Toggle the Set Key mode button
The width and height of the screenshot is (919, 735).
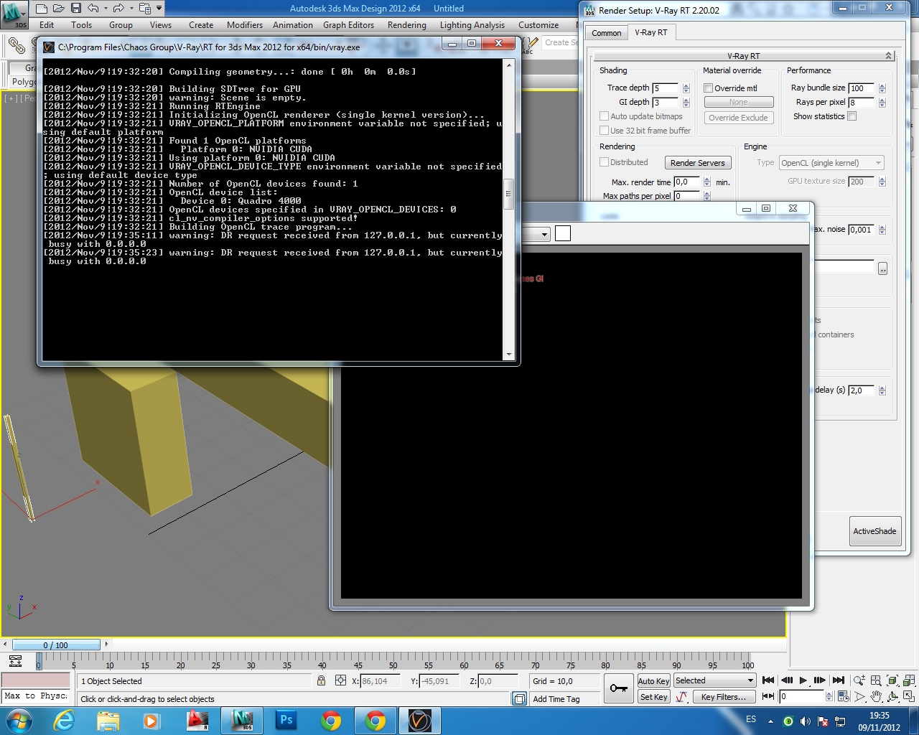[x=653, y=697]
